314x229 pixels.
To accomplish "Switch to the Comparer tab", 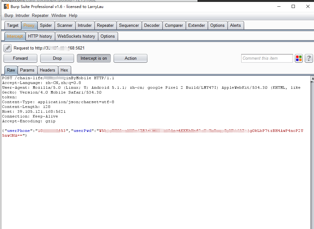I will pos(174,26).
